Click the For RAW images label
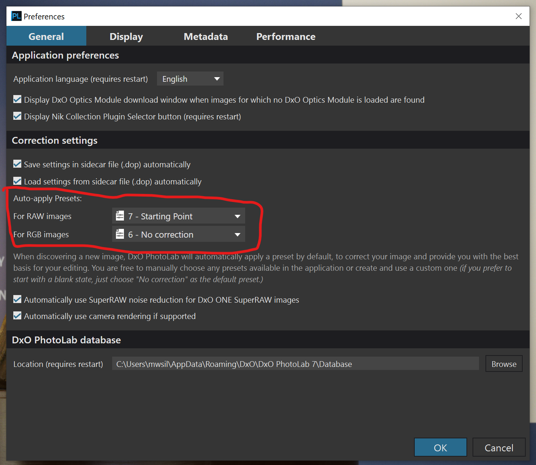536x465 pixels. [42, 216]
